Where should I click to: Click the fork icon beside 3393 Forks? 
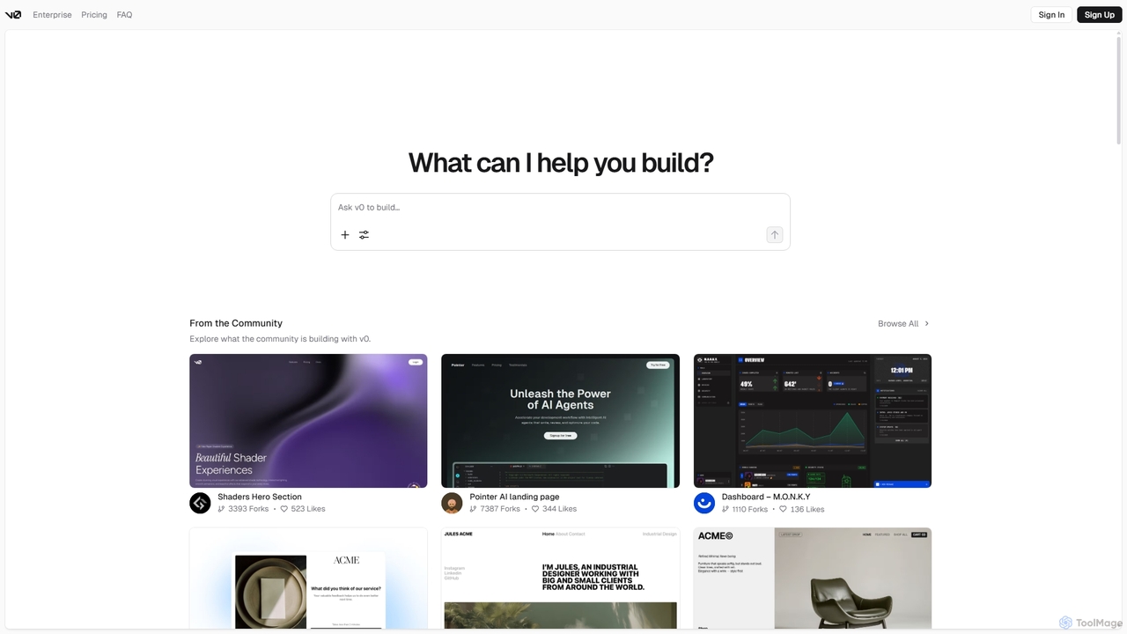click(x=221, y=509)
